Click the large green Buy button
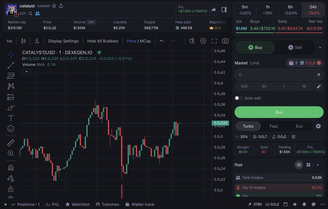The width and height of the screenshot is (328, 209). tap(279, 112)
